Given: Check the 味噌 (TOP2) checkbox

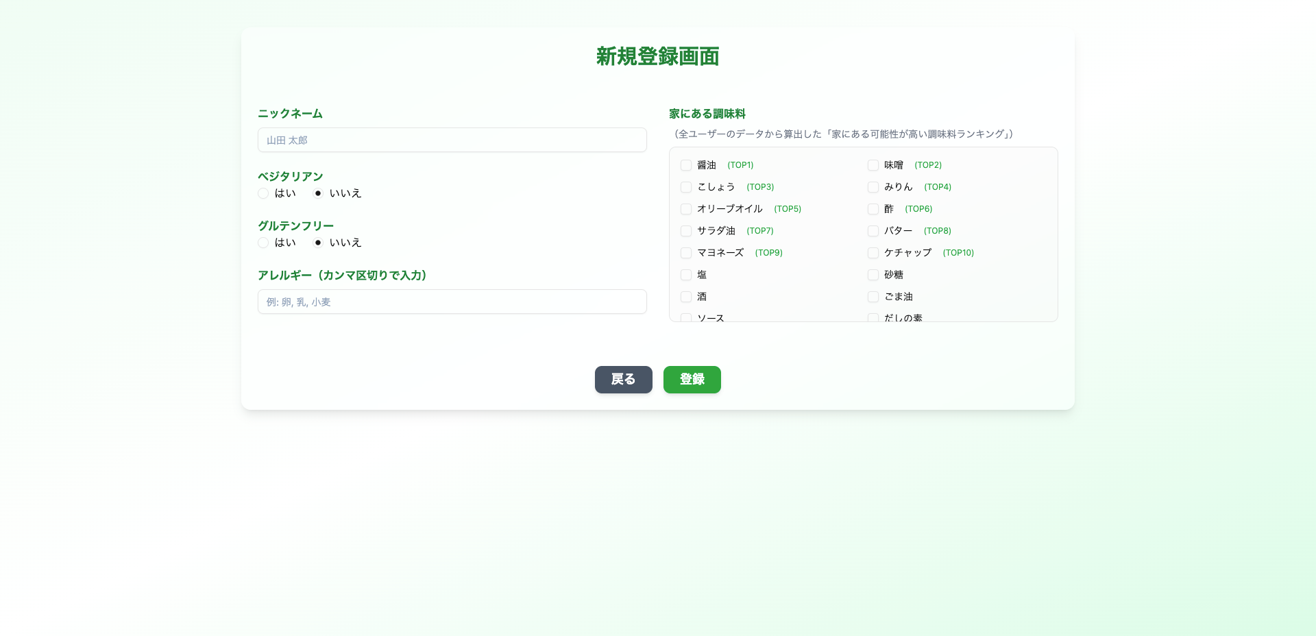Looking at the screenshot, I should point(873,165).
